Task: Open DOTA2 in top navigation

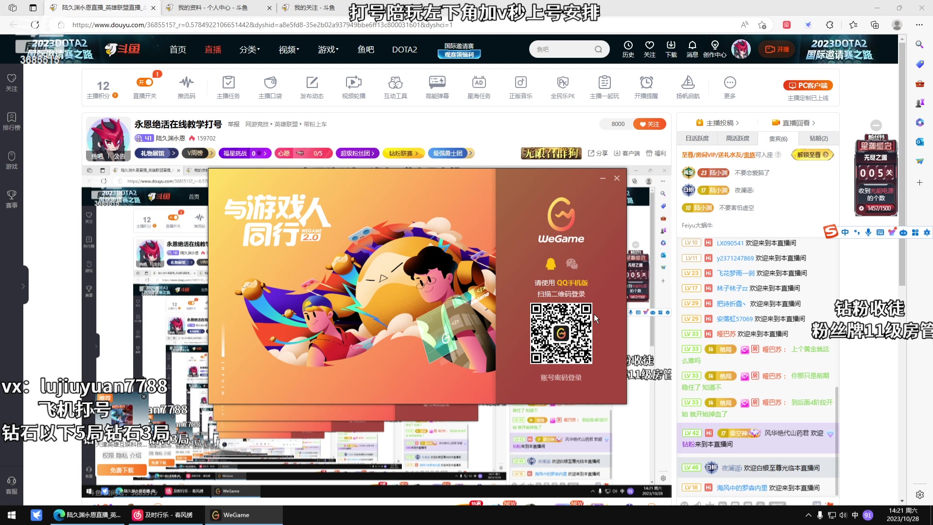Action: (404, 50)
